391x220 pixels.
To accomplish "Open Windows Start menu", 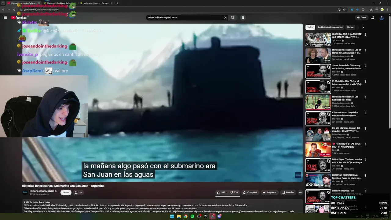I will coord(172,216).
